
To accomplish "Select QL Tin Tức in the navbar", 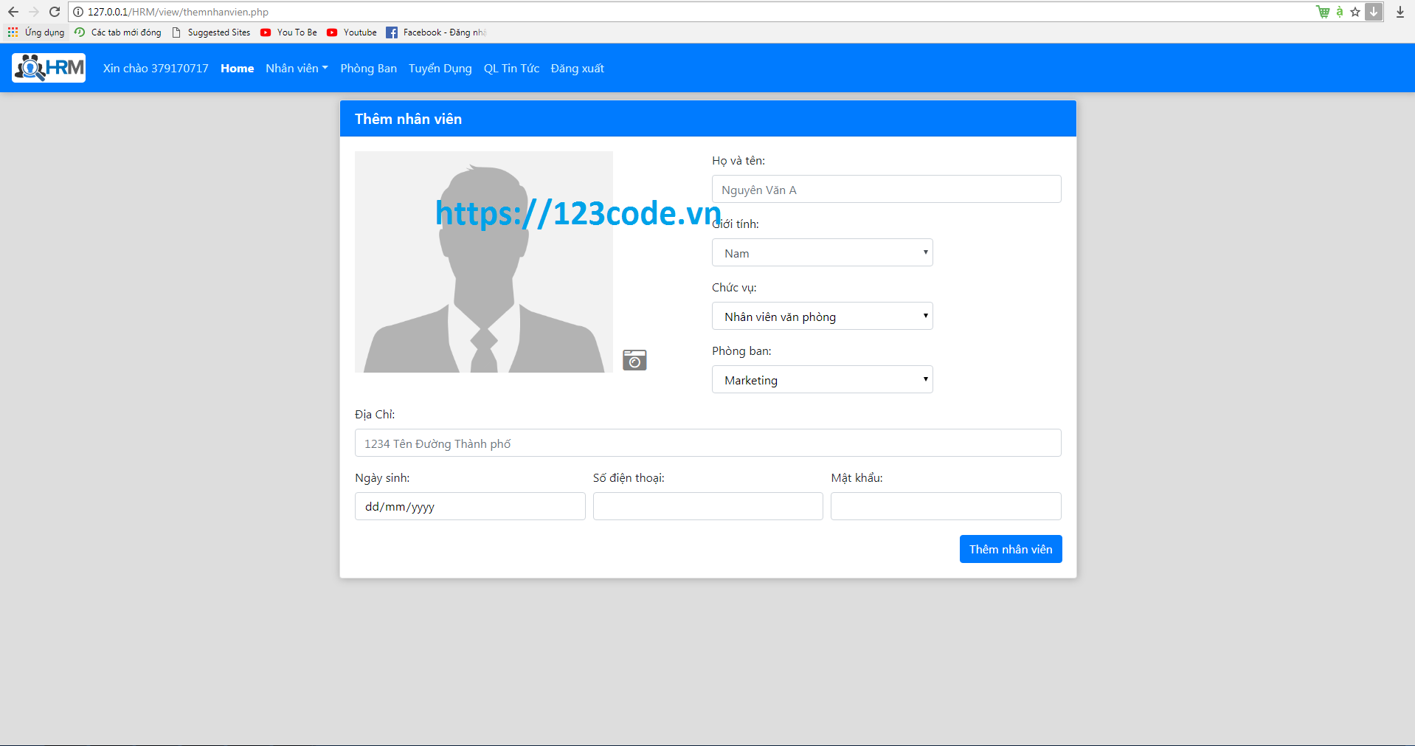I will click(x=511, y=68).
